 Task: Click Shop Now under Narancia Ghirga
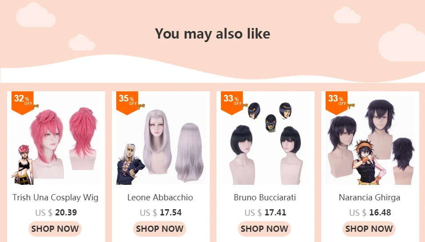click(x=369, y=229)
